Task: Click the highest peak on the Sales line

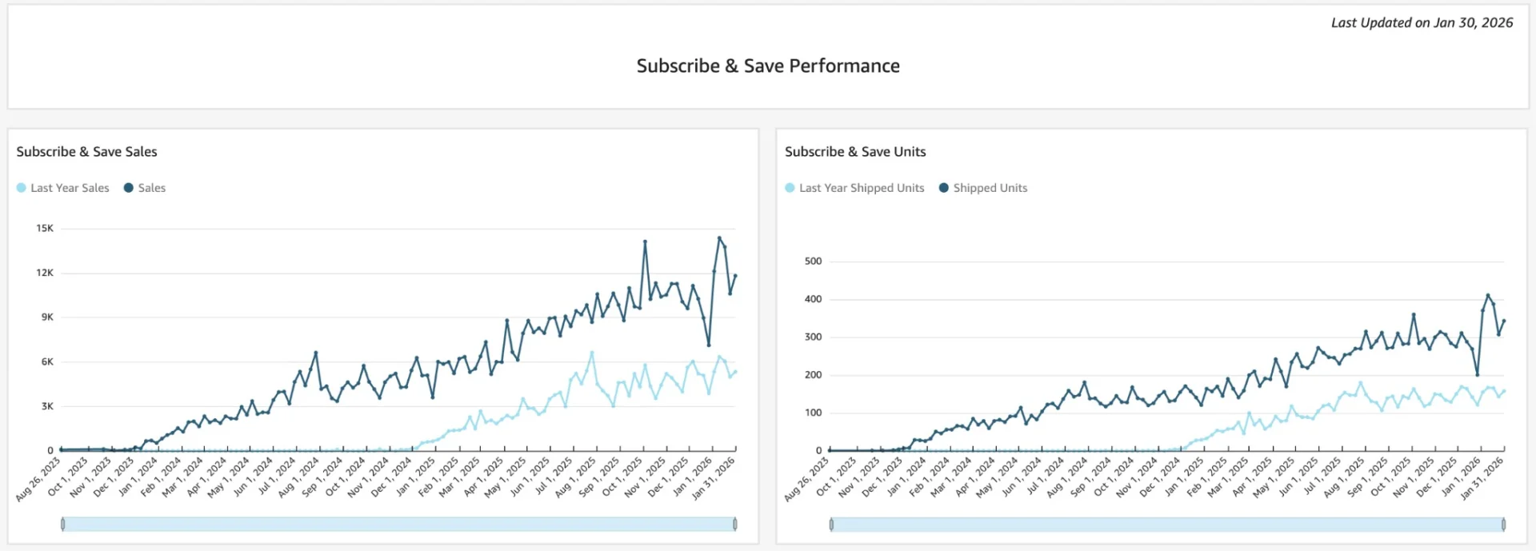Action: tap(719, 238)
